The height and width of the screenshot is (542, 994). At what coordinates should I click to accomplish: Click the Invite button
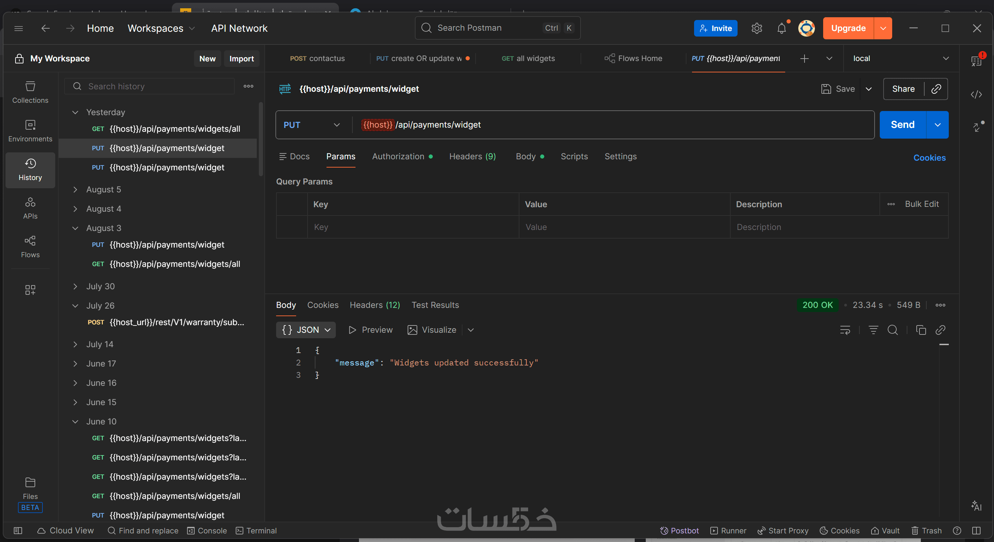tap(715, 28)
